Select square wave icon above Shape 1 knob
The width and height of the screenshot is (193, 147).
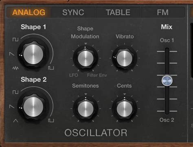[15, 39]
